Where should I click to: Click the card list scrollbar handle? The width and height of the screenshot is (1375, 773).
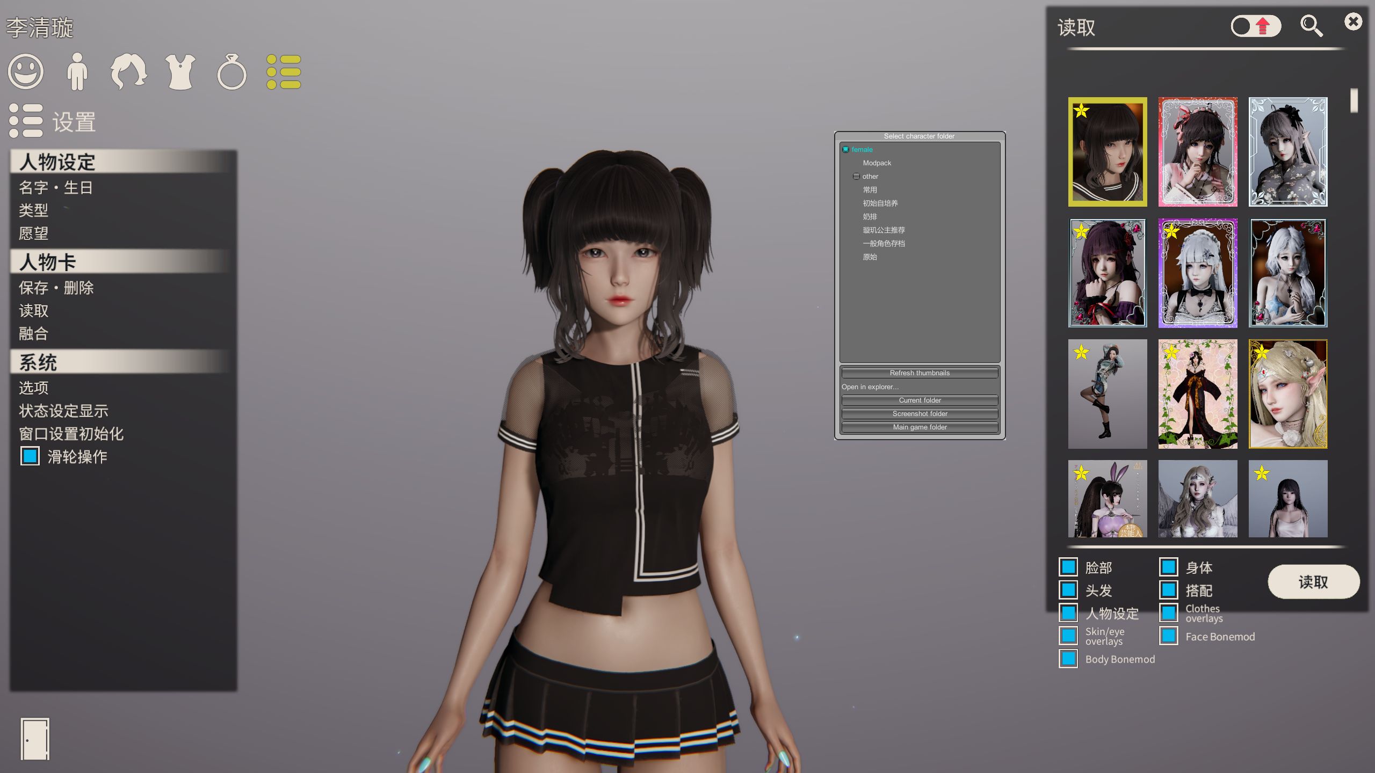pos(1354,100)
